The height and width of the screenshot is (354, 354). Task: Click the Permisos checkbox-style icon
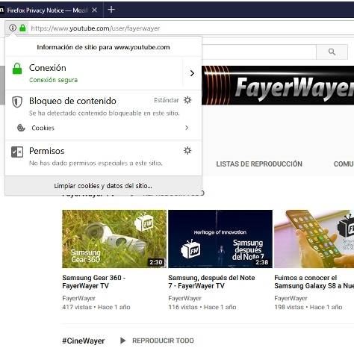(x=17, y=152)
